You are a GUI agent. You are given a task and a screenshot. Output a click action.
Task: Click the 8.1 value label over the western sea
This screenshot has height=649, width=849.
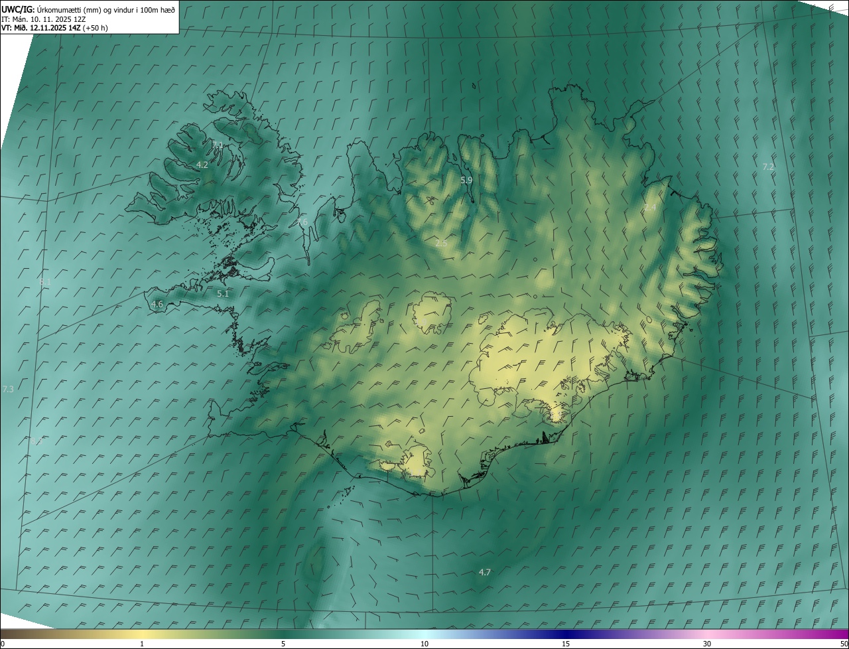pos(45,281)
